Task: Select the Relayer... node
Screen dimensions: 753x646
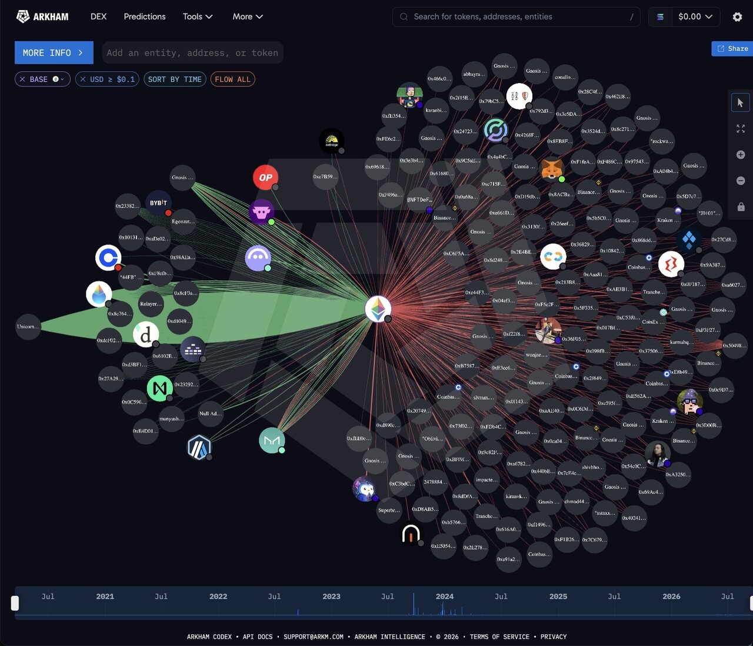Action: point(151,304)
